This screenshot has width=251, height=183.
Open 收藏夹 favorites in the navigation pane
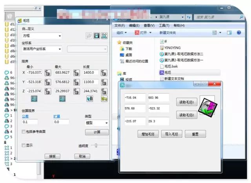coord(125,42)
